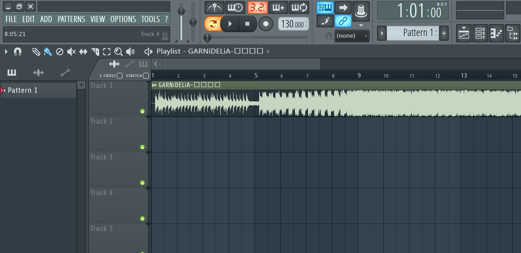The width and height of the screenshot is (521, 253).
Task: Open the VIEW menu
Action: click(x=97, y=19)
